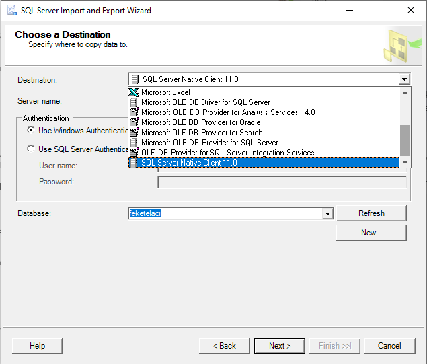427x364 pixels.
Task: Open Help for the wizard
Action: (x=37, y=346)
